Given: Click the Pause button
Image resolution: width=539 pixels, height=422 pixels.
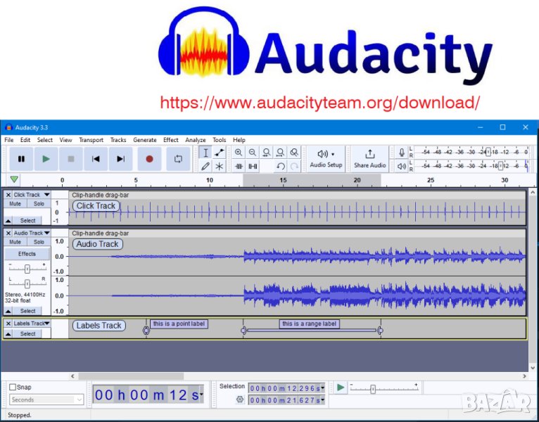Looking at the screenshot, I should pyautogui.click(x=21, y=159).
